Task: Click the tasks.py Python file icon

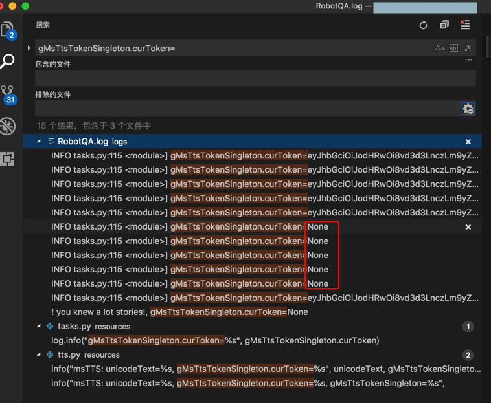Action: [50, 326]
